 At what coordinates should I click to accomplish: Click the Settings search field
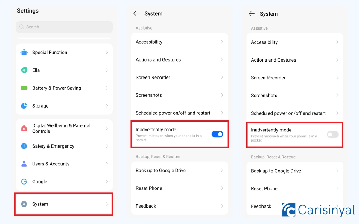64,27
